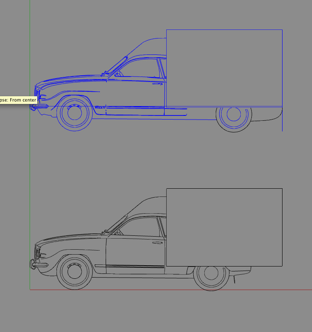Click the side window of the lower black car
Screen dimensions: 312x332
[140, 227]
